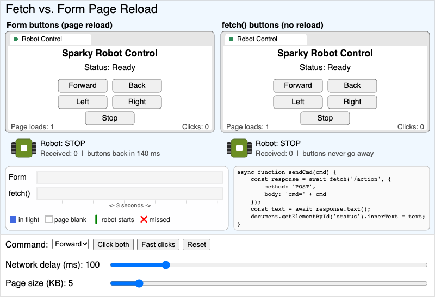Click Forward in the fetch() buttons panel

297,86
